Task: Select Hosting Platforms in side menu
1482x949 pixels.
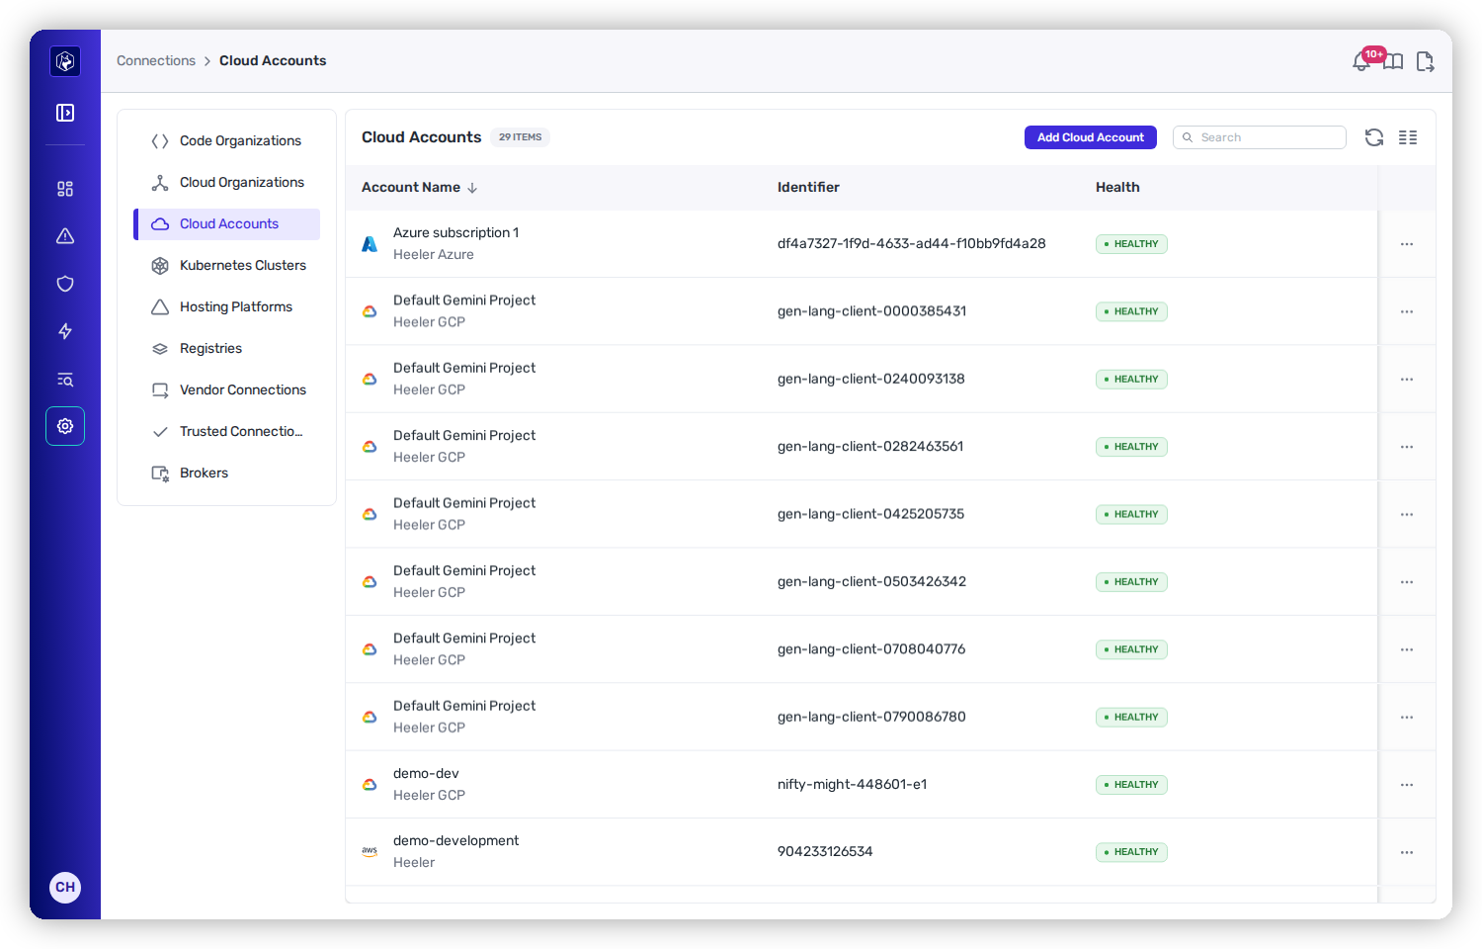Action: [227, 307]
